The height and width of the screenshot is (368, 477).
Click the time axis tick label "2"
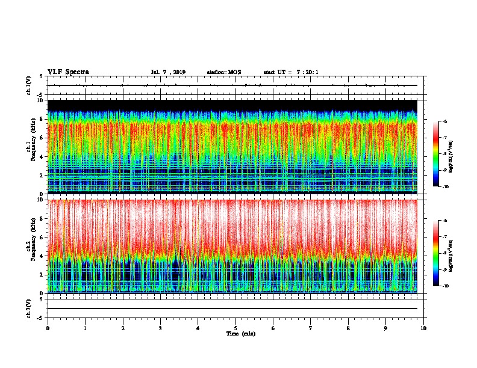123,328
